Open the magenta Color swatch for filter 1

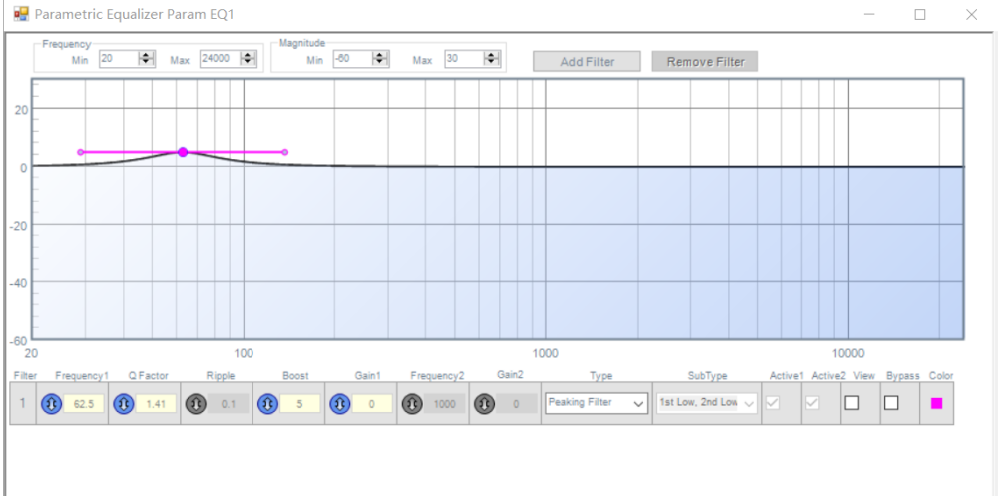pyautogui.click(x=937, y=403)
